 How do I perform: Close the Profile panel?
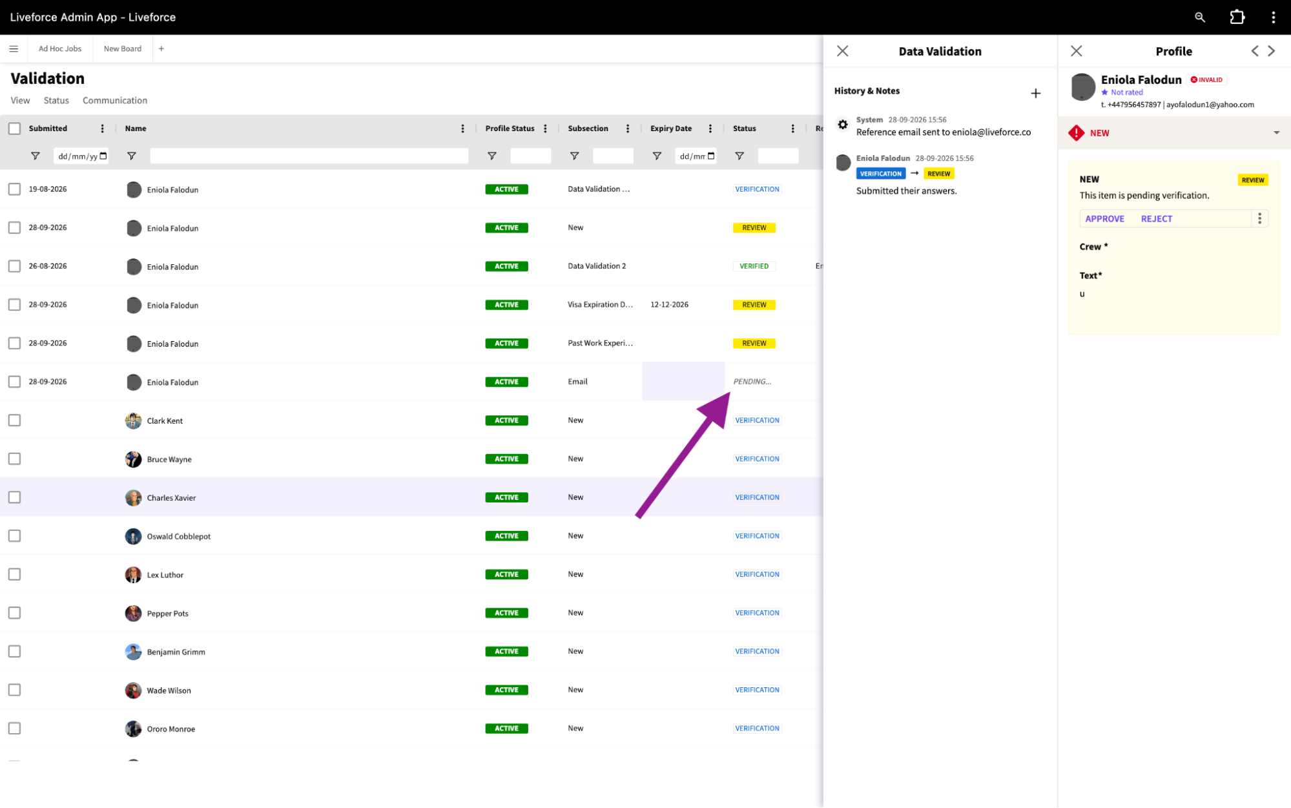[1076, 51]
